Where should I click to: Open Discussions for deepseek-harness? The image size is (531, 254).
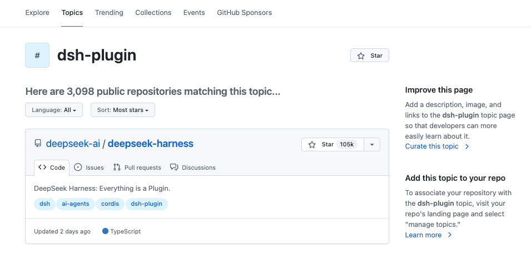click(x=193, y=167)
